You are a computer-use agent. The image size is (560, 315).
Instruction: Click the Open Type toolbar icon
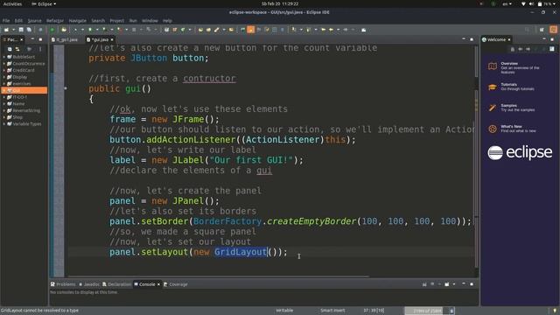[200, 30]
